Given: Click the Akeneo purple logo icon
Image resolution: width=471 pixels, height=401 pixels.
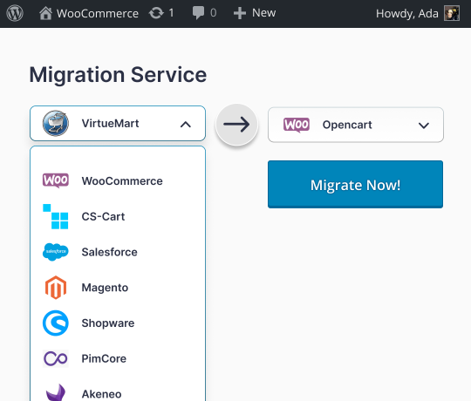Looking at the screenshot, I should click(56, 392).
